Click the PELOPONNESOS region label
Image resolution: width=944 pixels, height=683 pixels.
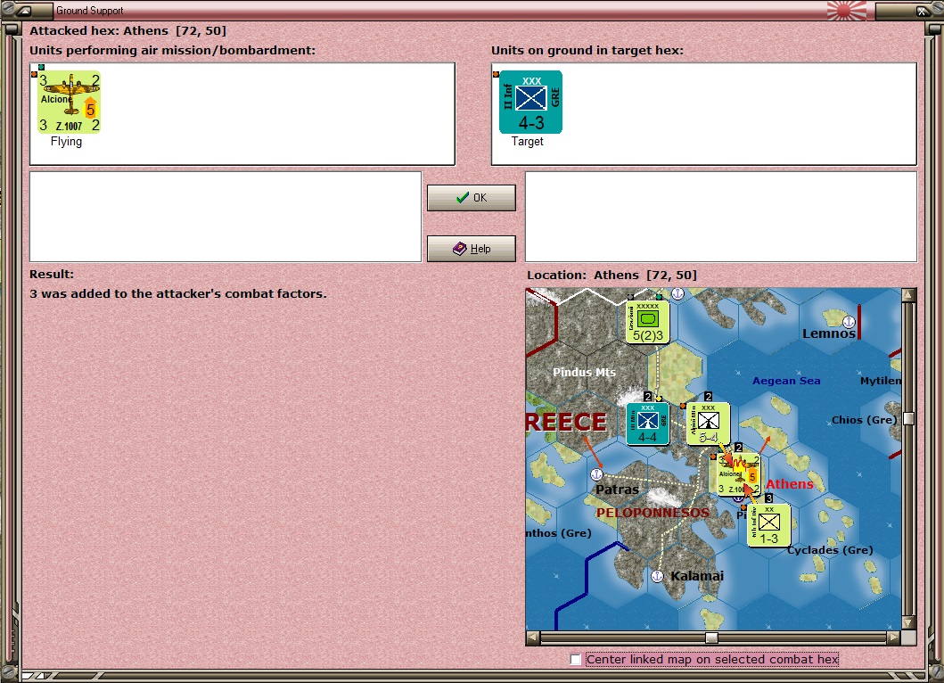tap(653, 513)
